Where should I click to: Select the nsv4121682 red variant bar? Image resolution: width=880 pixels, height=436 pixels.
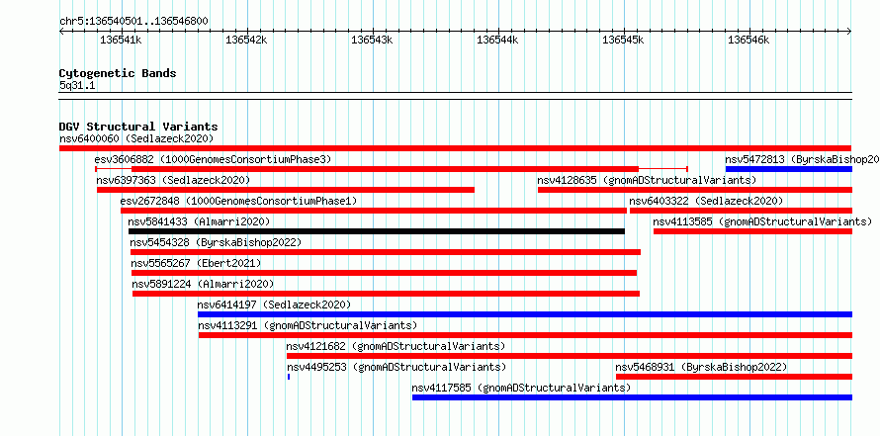pyautogui.click(x=570, y=356)
